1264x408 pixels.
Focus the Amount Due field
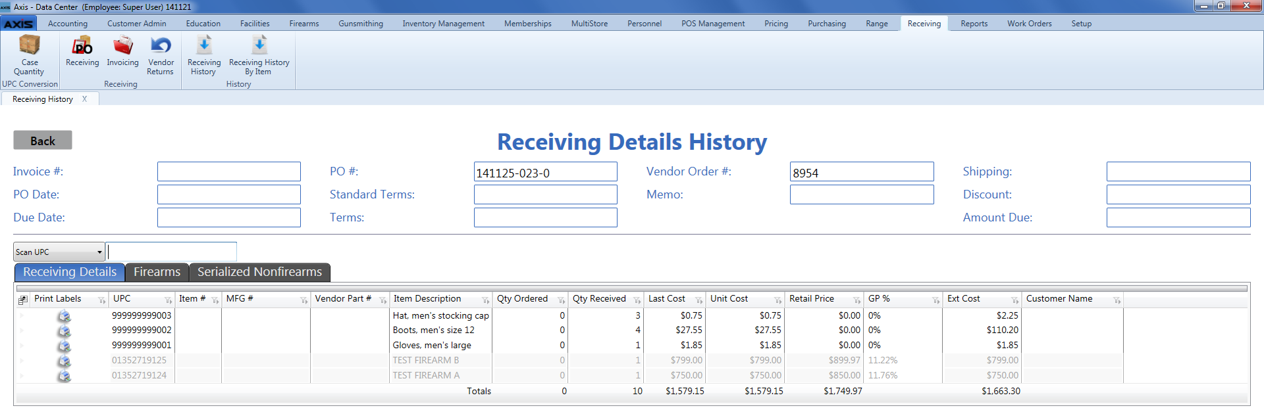coord(1178,217)
